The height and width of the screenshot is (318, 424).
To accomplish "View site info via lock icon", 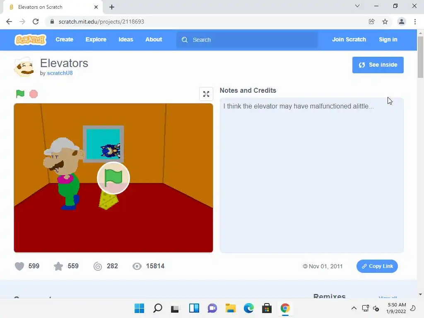I will click(52, 22).
